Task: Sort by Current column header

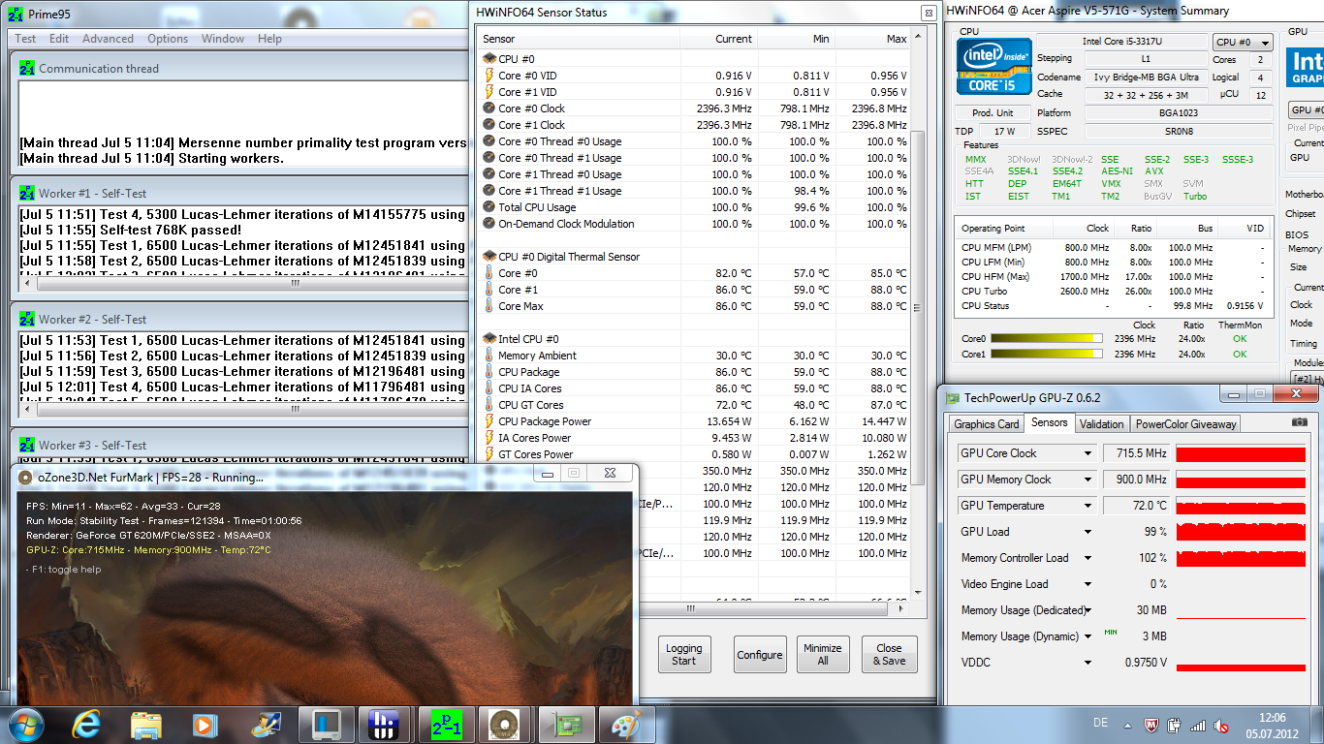Action: coord(719,39)
